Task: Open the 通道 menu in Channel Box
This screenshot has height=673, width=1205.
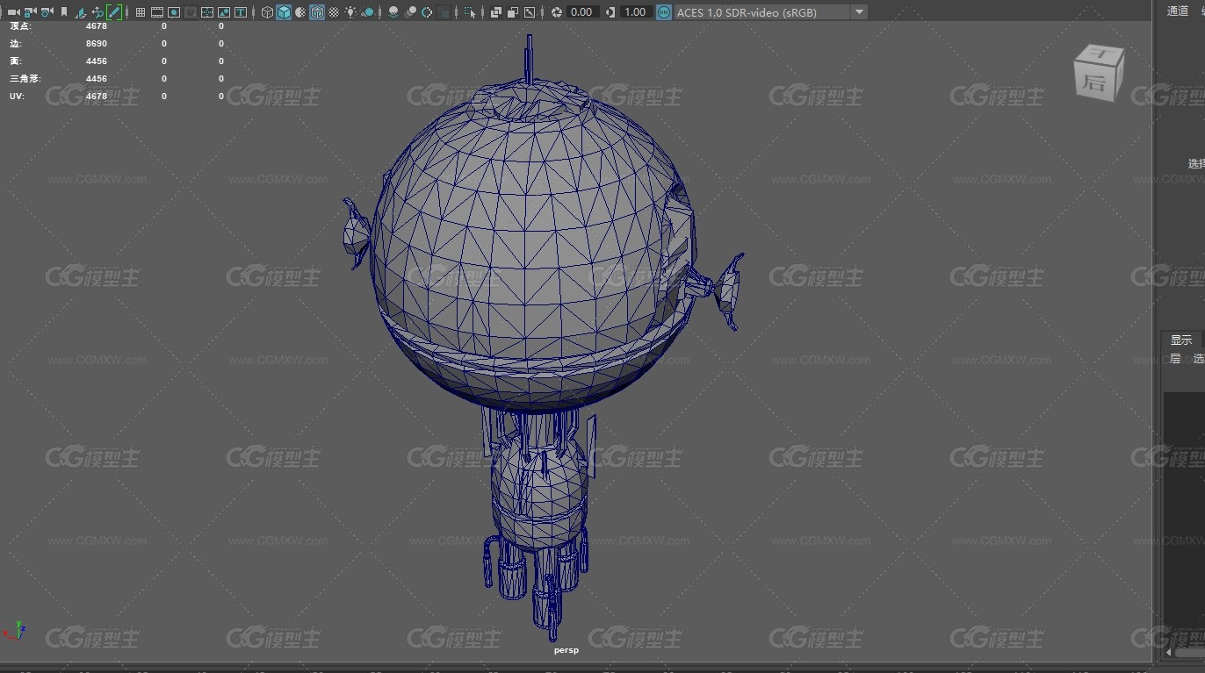Action: [x=1178, y=11]
